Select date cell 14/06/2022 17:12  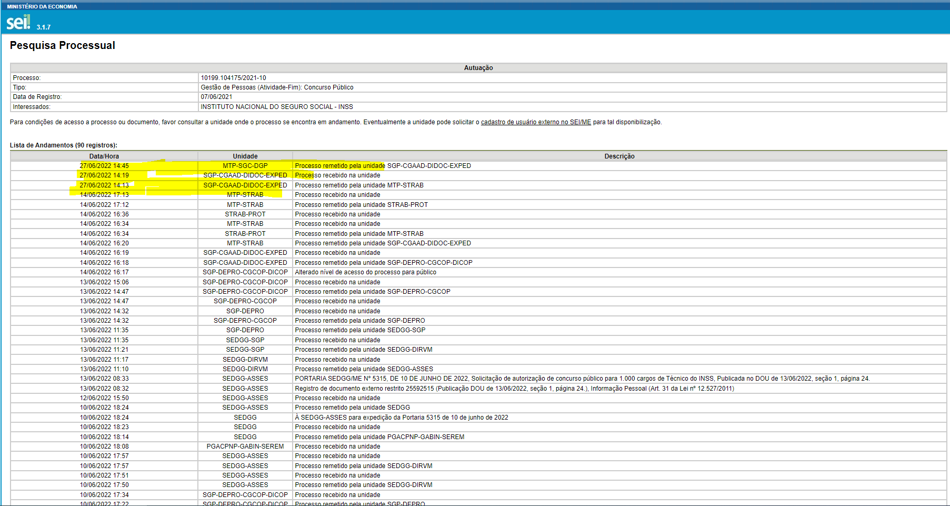point(104,205)
